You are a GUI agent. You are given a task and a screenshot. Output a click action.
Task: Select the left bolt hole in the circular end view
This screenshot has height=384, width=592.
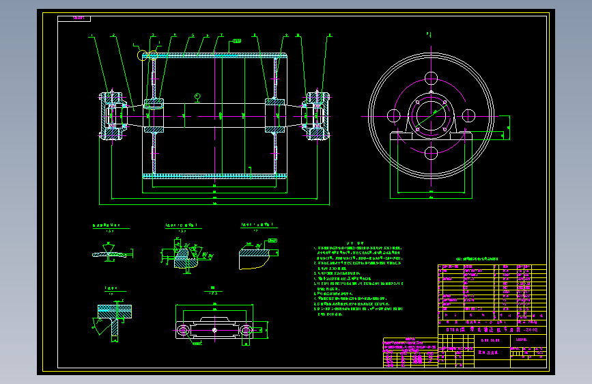click(394, 115)
